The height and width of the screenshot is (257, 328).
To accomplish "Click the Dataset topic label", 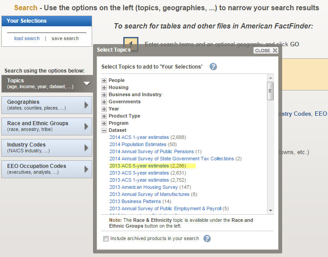I will (x=117, y=130).
